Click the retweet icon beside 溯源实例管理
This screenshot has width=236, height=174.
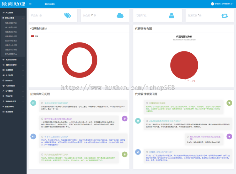(3, 65)
